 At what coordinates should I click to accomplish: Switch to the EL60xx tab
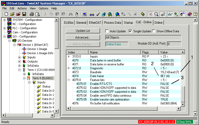(x=69, y=23)
